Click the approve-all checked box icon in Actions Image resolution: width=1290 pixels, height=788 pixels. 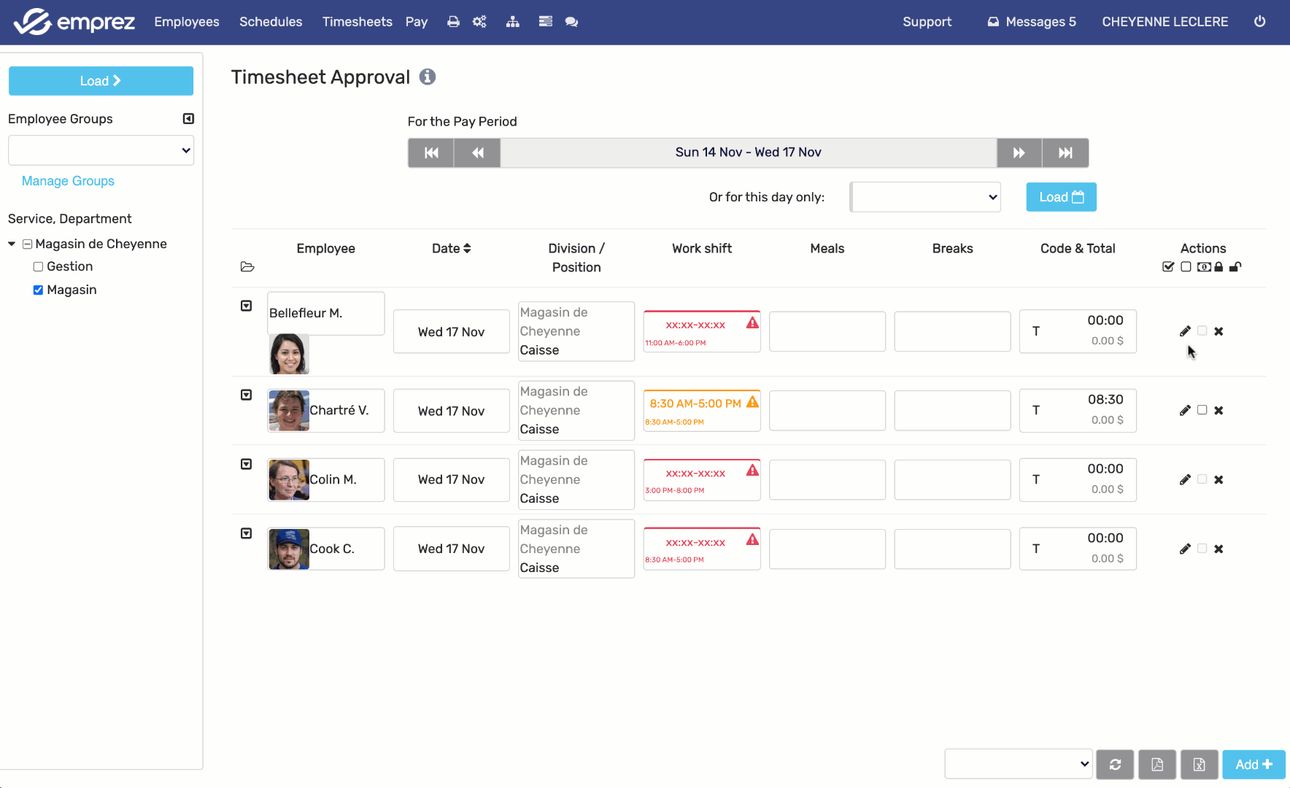[1168, 267]
